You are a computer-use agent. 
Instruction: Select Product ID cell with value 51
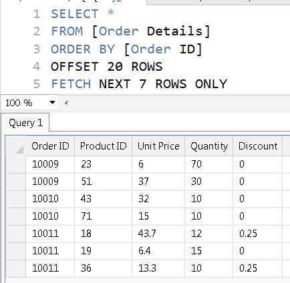tap(103, 182)
